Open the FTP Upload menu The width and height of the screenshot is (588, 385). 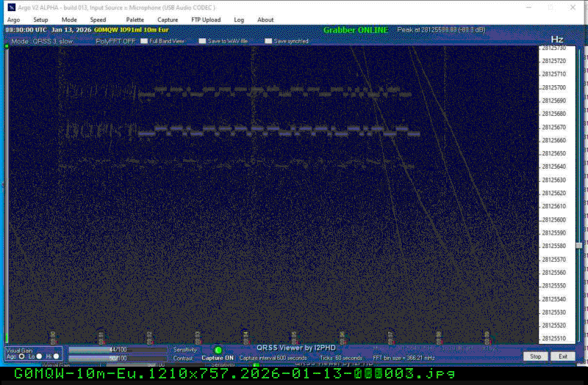pos(205,20)
